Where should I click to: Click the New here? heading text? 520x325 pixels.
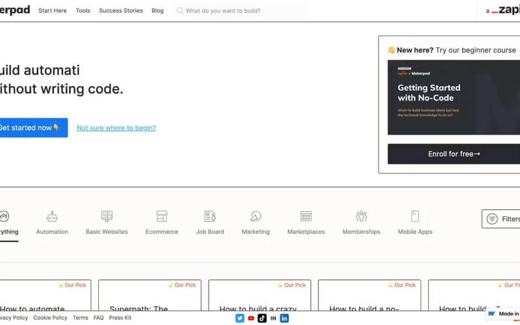pos(415,50)
